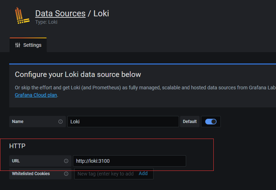Click the Whitelisted Cookies label
Screen dimensions: 276x190
(31, 174)
